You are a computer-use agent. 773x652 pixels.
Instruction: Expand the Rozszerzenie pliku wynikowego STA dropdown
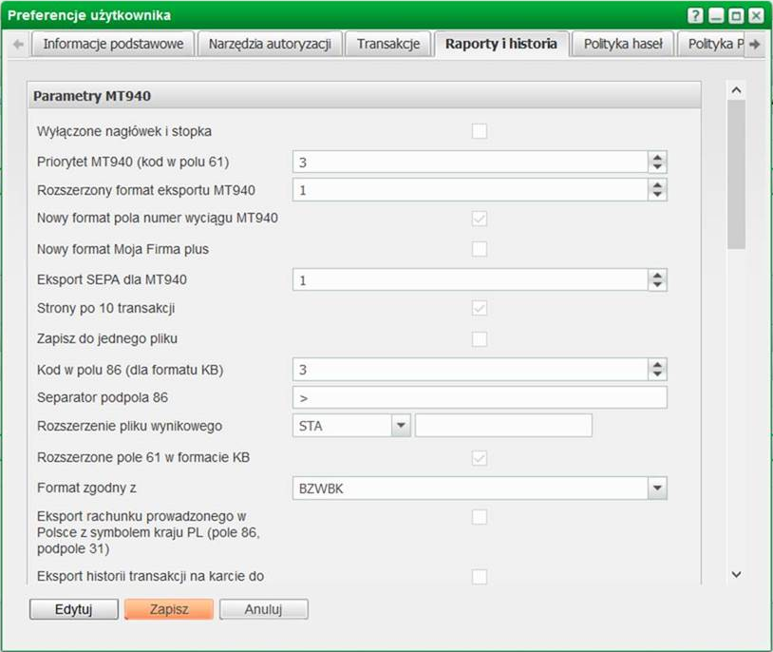[401, 426]
